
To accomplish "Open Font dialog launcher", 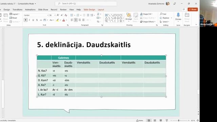I will click(68, 25).
